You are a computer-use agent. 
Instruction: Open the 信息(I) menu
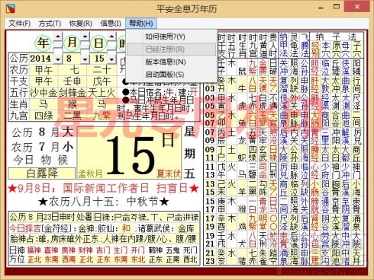[x=111, y=24]
